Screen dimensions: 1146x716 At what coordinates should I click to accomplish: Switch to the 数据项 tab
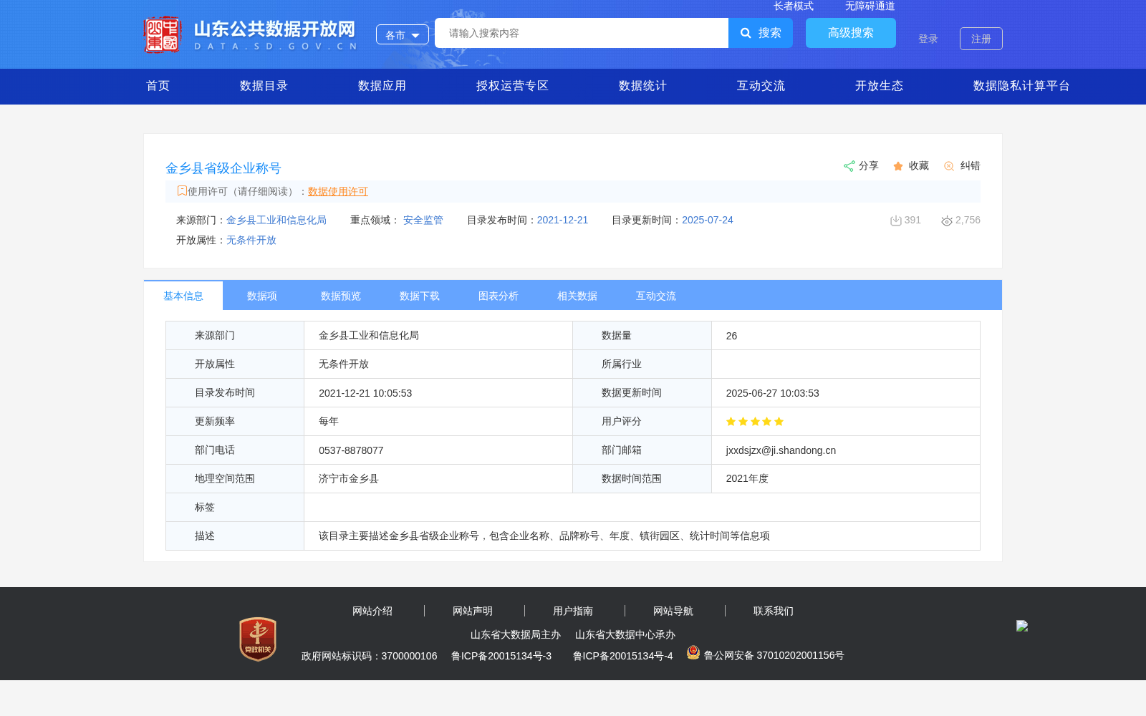point(262,296)
